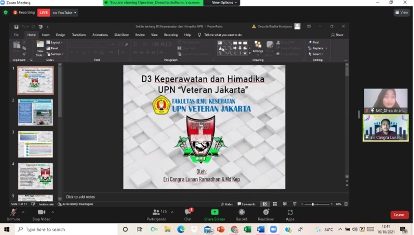Open the Participants list
Image resolution: width=414 pixels, height=235 pixels.
(x=156, y=215)
